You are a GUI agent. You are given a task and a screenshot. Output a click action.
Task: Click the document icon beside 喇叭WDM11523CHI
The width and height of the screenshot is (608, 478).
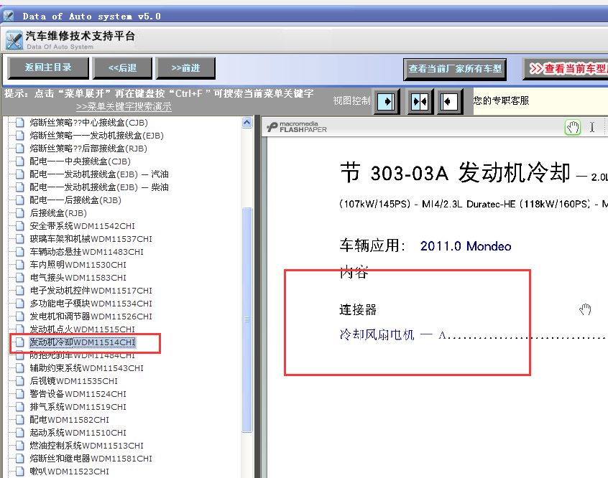click(x=20, y=472)
